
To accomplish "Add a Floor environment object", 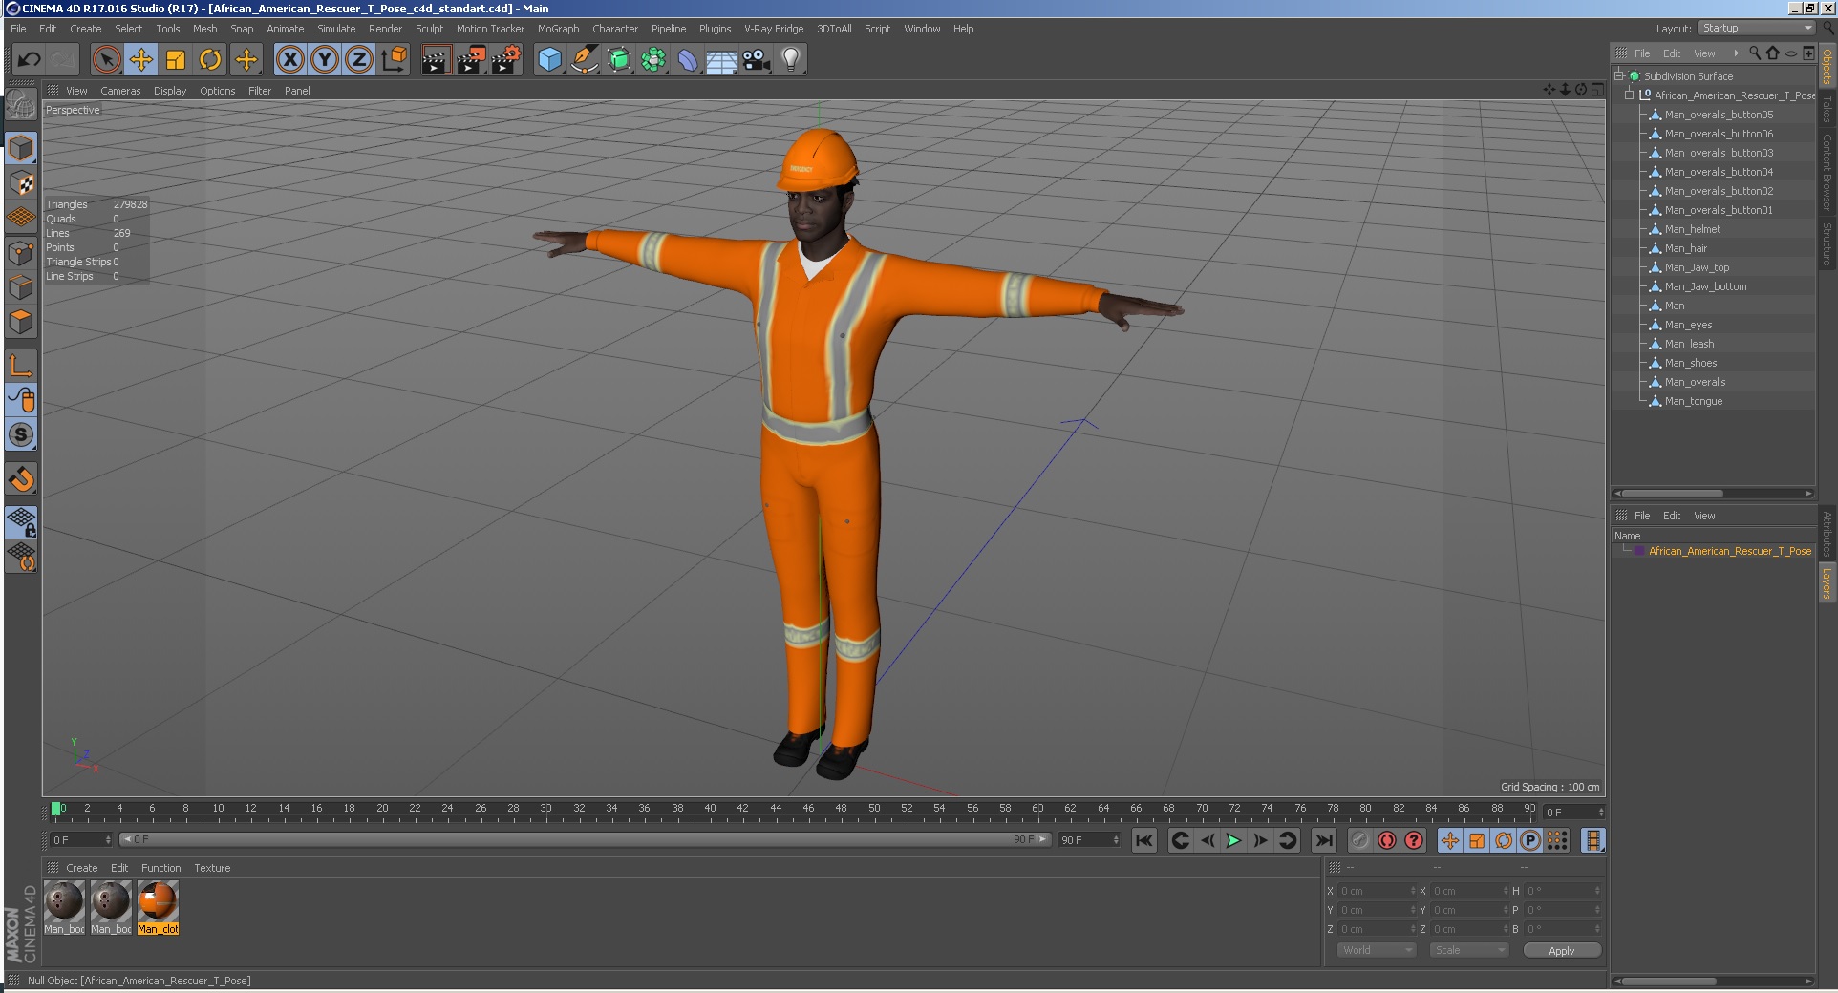I will tap(722, 60).
